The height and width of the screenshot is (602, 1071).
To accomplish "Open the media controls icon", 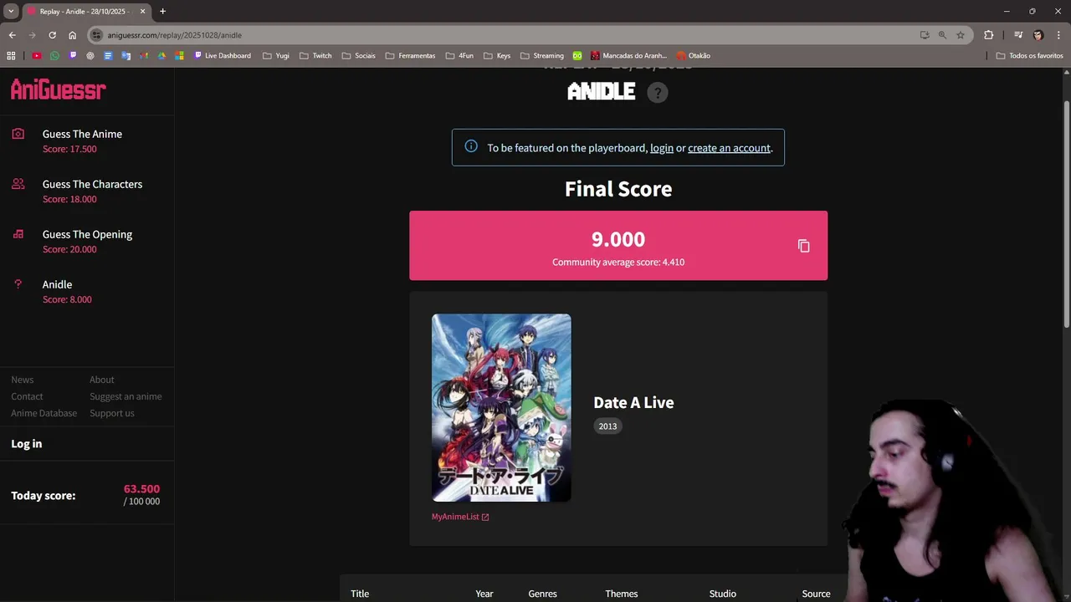I will point(1018,35).
